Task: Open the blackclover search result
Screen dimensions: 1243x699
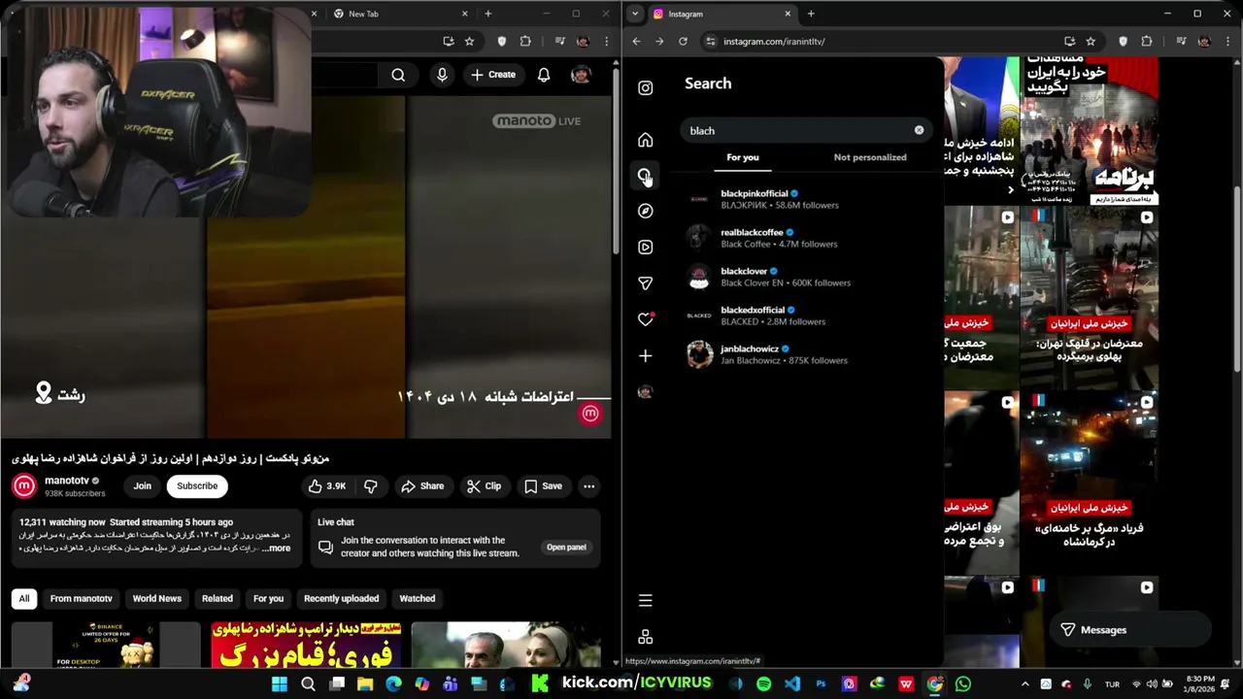Action: coord(808,277)
